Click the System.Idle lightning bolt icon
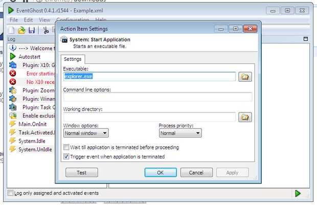Screen dimensions: 317x205 coord(13,141)
